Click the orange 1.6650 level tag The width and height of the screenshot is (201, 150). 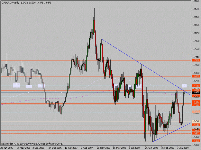pos(196,86)
